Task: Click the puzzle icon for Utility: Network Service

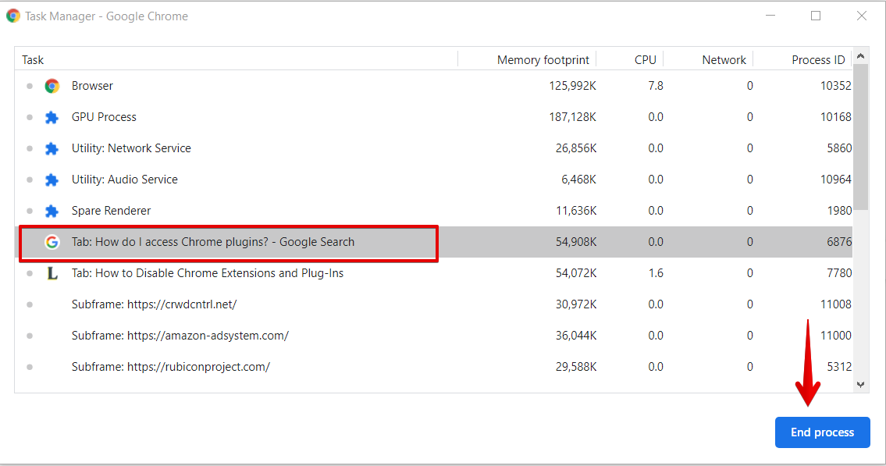Action: 52,148
